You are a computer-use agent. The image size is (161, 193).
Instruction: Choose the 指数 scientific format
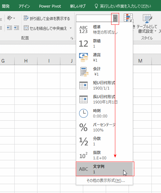104,155
